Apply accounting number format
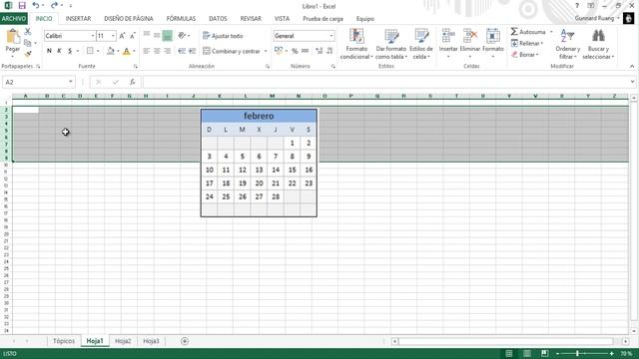This screenshot has height=359, width=639. coord(279,51)
